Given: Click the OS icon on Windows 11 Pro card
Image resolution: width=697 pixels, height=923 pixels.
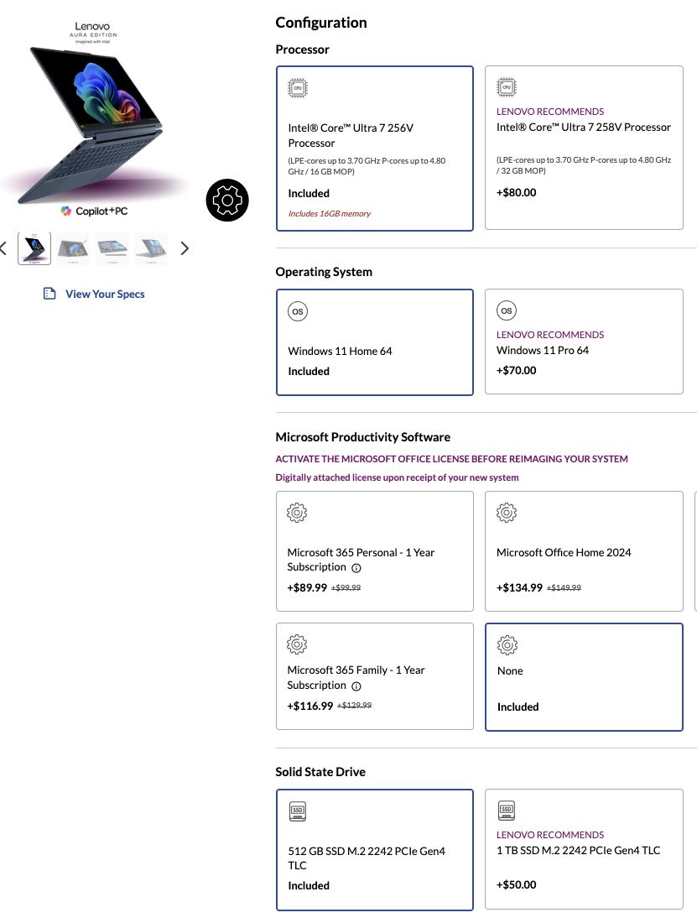Looking at the screenshot, I should coord(506,310).
